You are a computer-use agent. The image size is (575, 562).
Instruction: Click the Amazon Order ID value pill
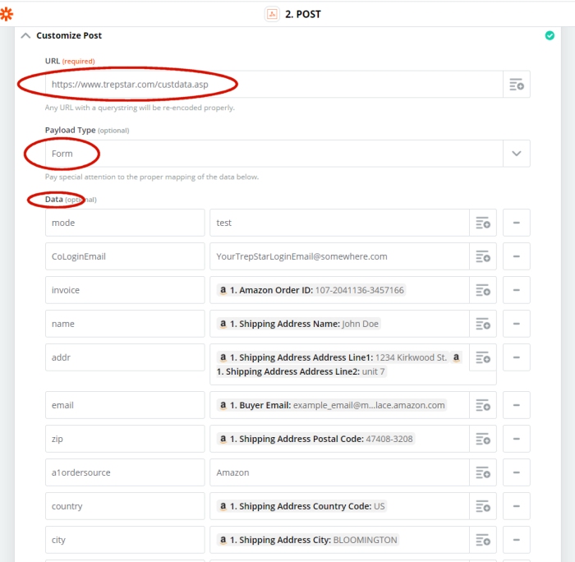[x=311, y=290]
